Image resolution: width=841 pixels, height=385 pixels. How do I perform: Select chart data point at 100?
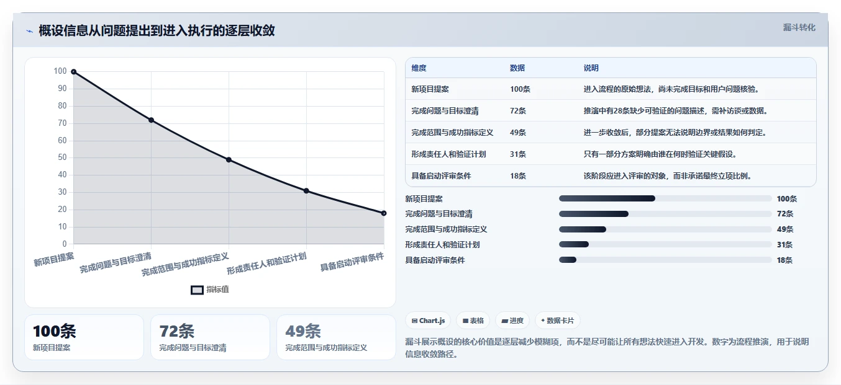coord(73,72)
